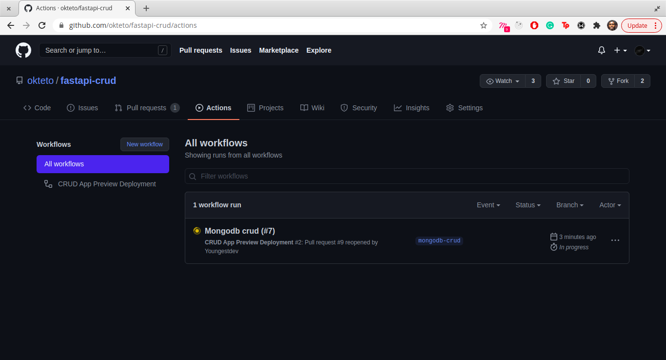
Task: Click the site padlock icon
Action: [x=61, y=25]
